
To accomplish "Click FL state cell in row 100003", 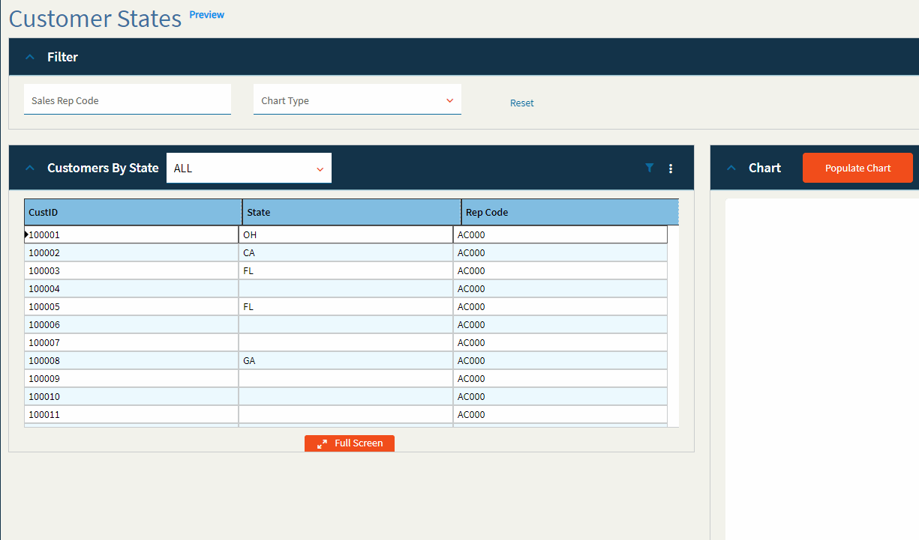I will click(x=346, y=270).
